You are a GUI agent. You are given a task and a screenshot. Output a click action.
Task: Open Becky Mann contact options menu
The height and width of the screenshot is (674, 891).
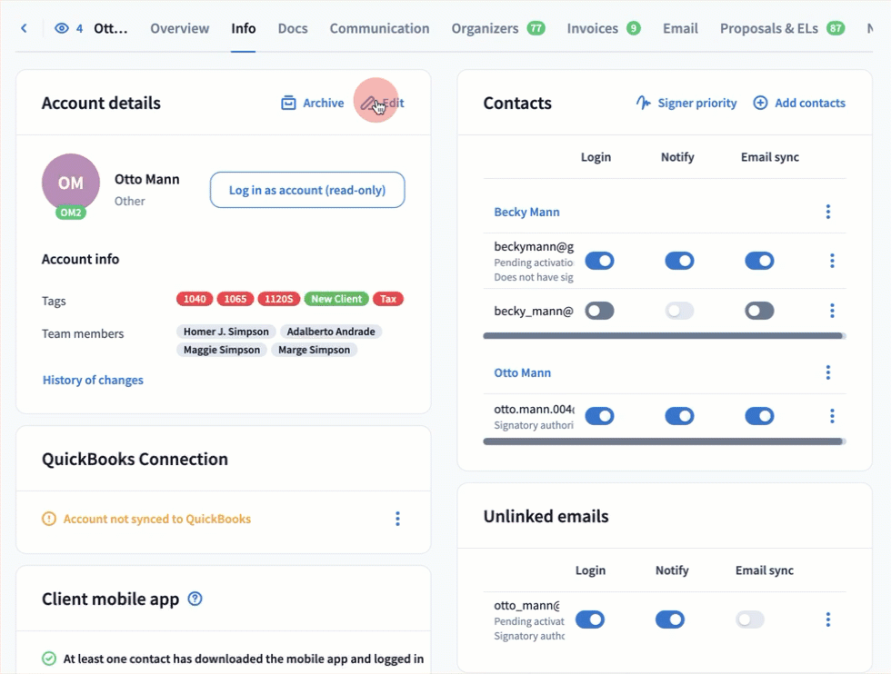click(827, 212)
